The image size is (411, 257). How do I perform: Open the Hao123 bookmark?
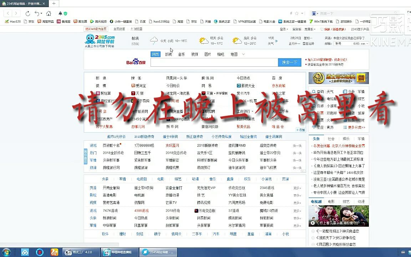click(x=13, y=21)
